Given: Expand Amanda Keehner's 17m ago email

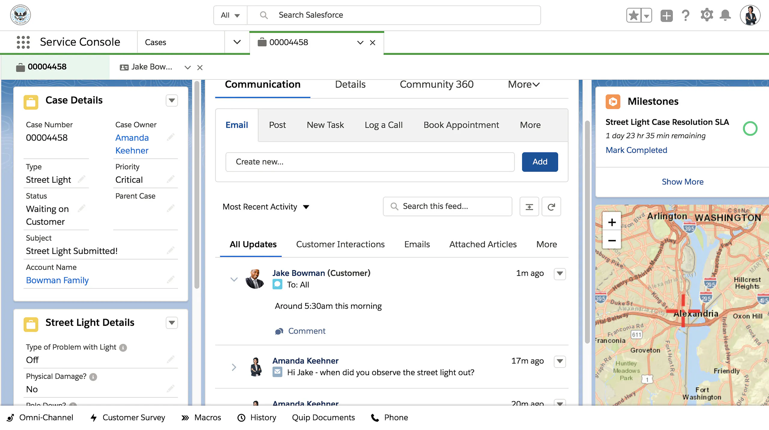Looking at the screenshot, I should click(234, 367).
